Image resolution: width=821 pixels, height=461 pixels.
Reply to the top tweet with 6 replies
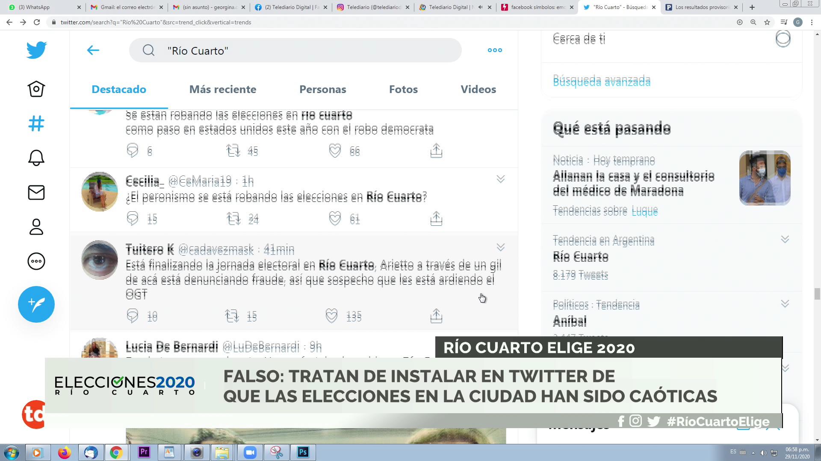(133, 151)
